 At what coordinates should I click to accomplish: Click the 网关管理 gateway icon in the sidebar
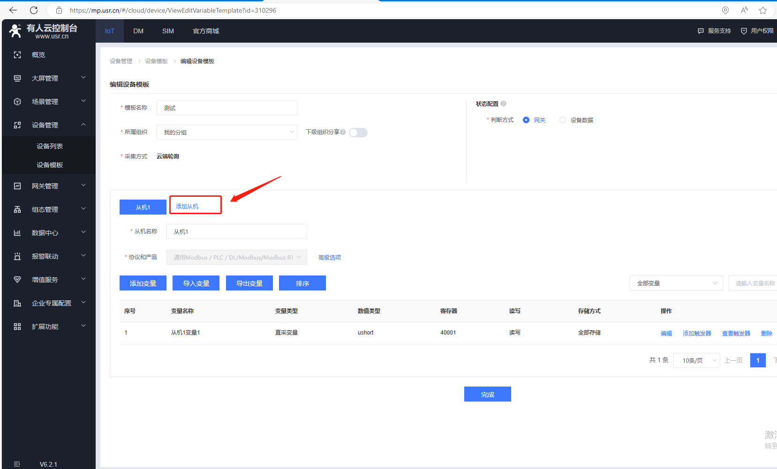click(17, 186)
